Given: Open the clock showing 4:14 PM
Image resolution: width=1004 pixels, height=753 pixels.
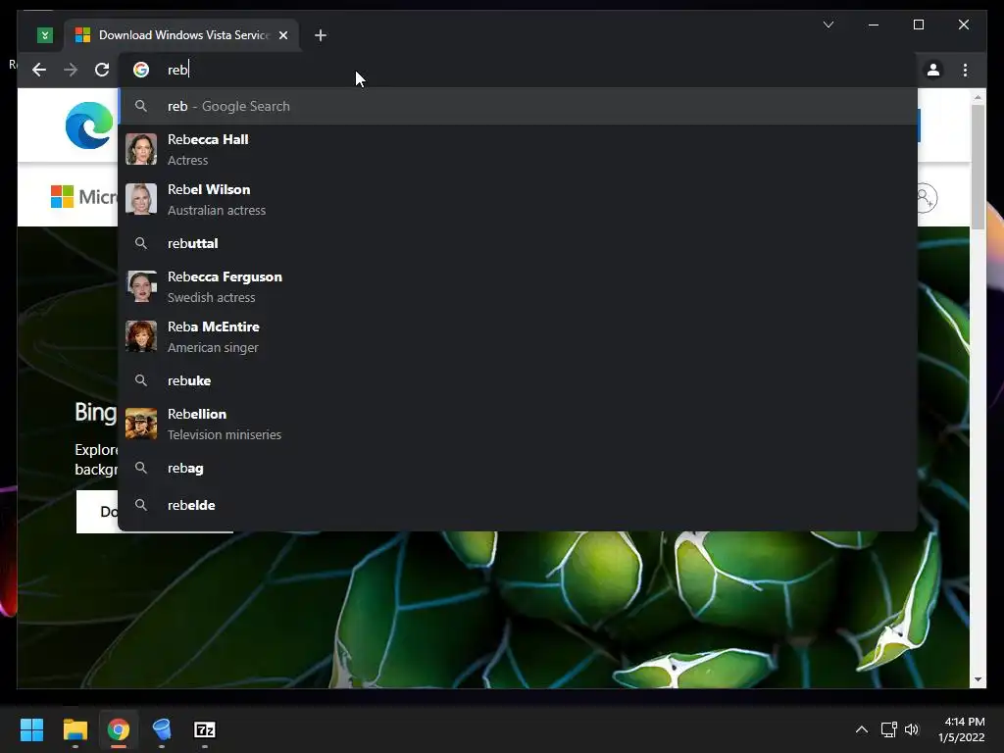Looking at the screenshot, I should click(962, 729).
